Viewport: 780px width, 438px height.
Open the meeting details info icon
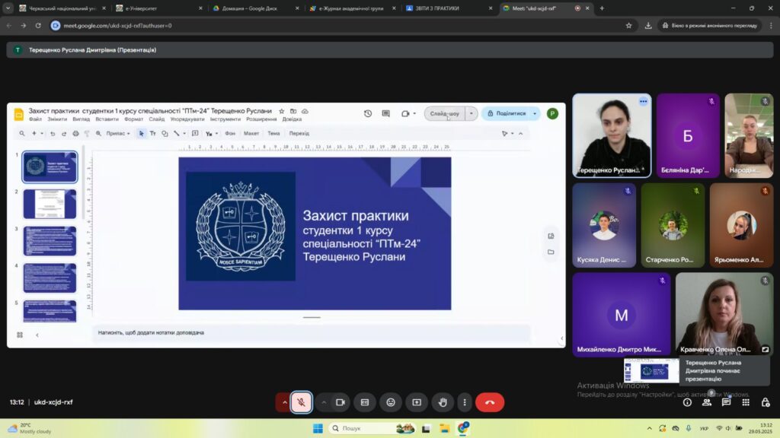pos(687,402)
